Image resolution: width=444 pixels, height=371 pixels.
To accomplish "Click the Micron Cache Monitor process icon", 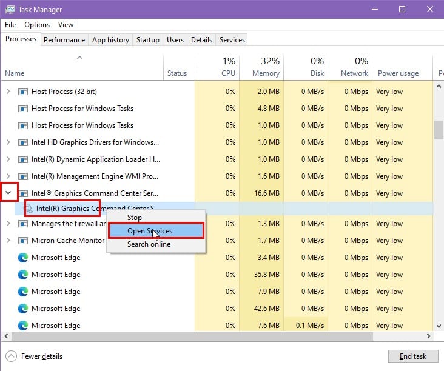I will tap(23, 241).
